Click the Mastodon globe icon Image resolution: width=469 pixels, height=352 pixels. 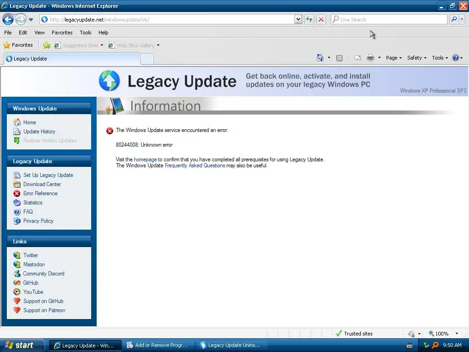17,264
